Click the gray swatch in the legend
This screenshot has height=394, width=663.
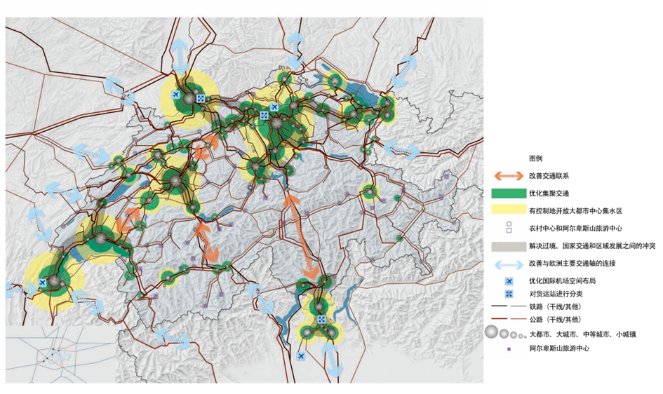coord(509,246)
